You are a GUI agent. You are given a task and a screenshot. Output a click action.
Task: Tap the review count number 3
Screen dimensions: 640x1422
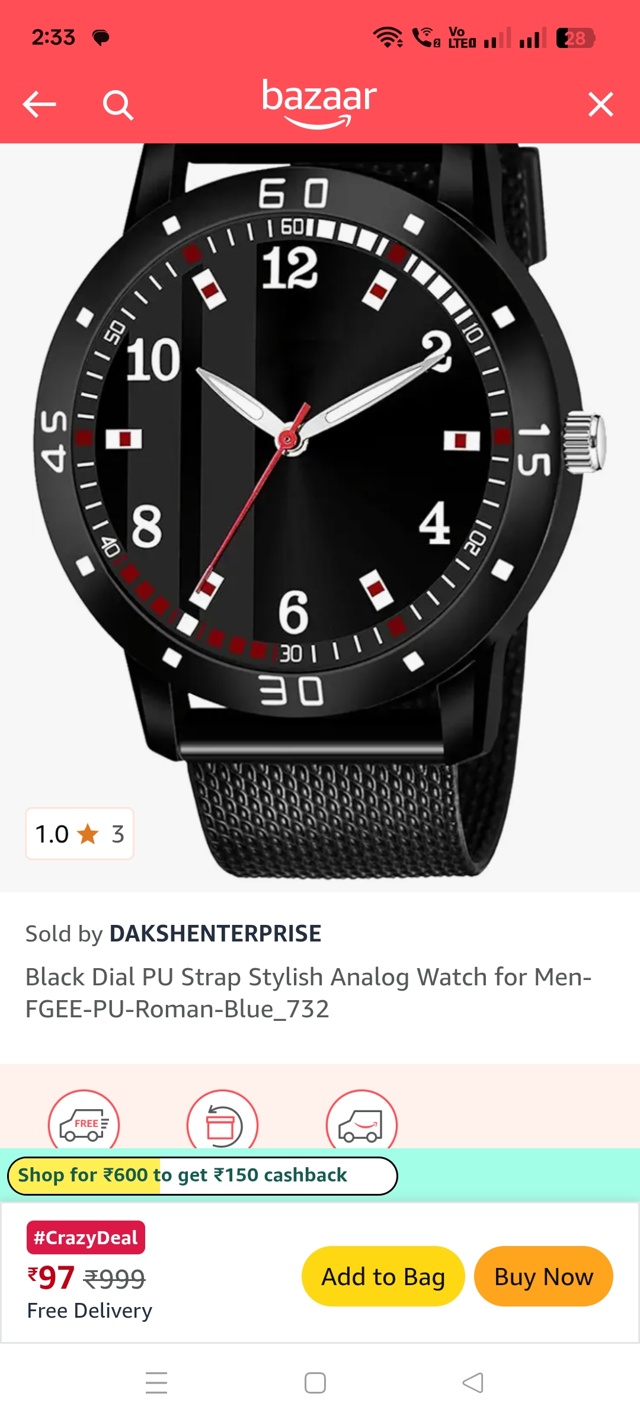(118, 834)
